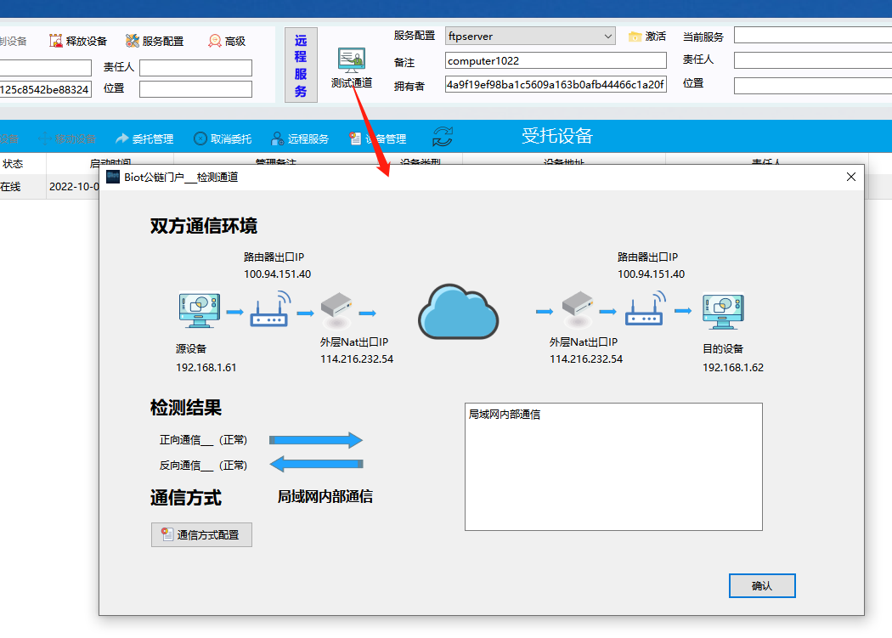Select 远程服务 in the blue toolbar
Viewport: 892px width, 638px height.
tap(300, 138)
